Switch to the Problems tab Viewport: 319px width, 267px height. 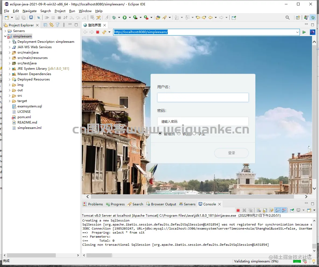click(x=93, y=204)
